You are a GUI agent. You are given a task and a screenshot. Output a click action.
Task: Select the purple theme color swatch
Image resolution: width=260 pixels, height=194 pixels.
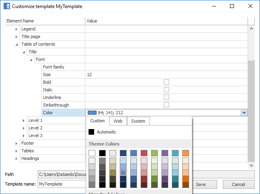165,153
